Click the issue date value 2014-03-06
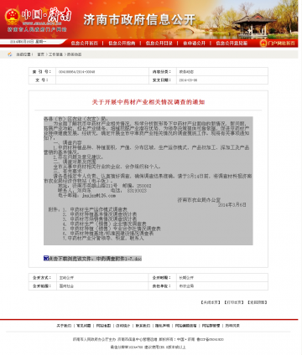 point(188,80)
